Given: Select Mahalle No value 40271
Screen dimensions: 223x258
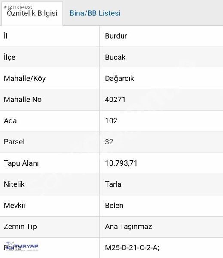Looking at the screenshot, I should (115, 100).
